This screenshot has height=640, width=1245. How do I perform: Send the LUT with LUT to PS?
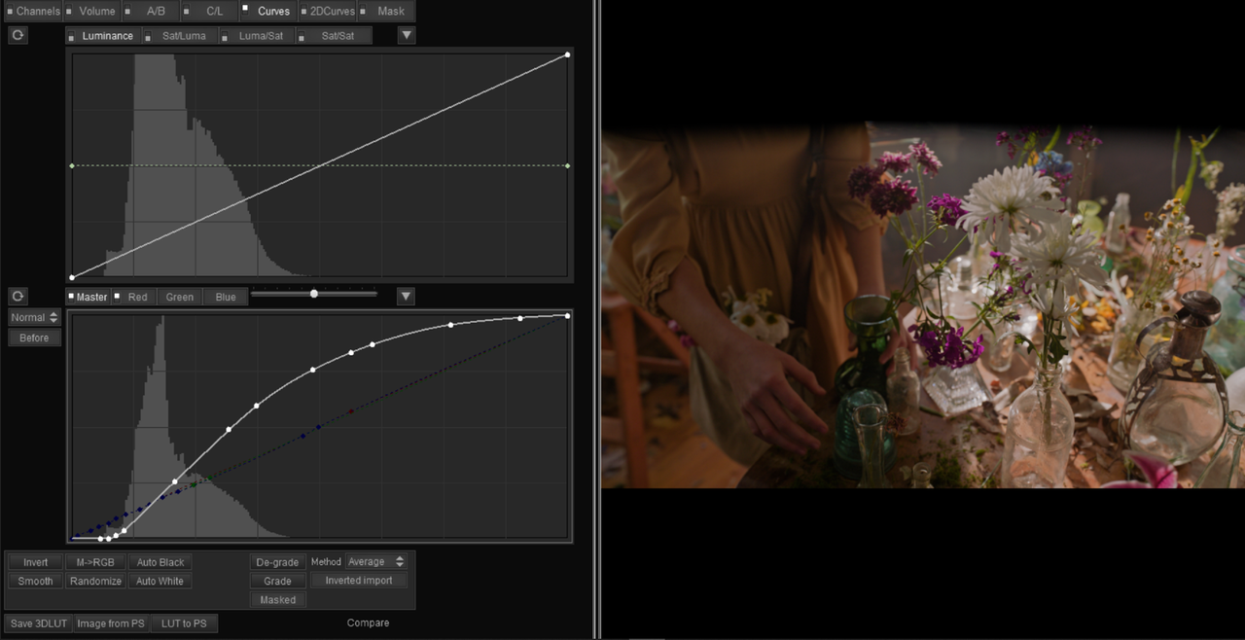pos(184,623)
